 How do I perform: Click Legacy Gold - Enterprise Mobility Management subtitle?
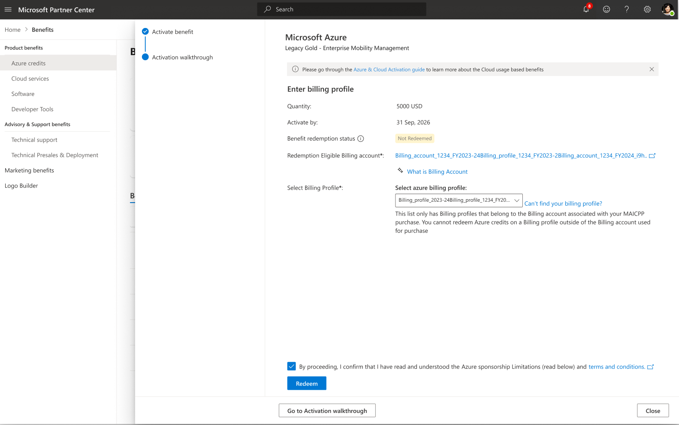pos(347,48)
